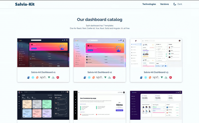Choose Svelte icon under Dashboard v2

94,77
